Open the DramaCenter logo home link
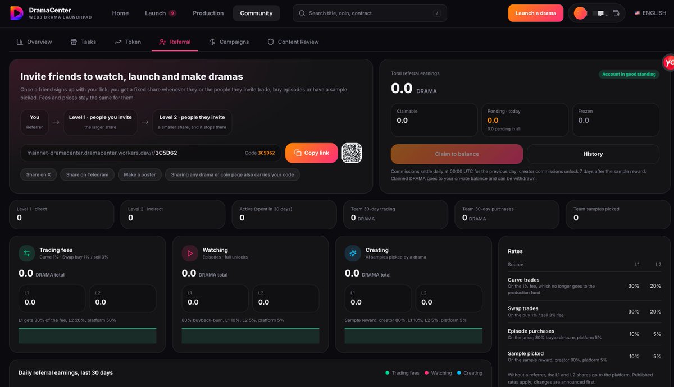674x387 pixels. [x=51, y=13]
